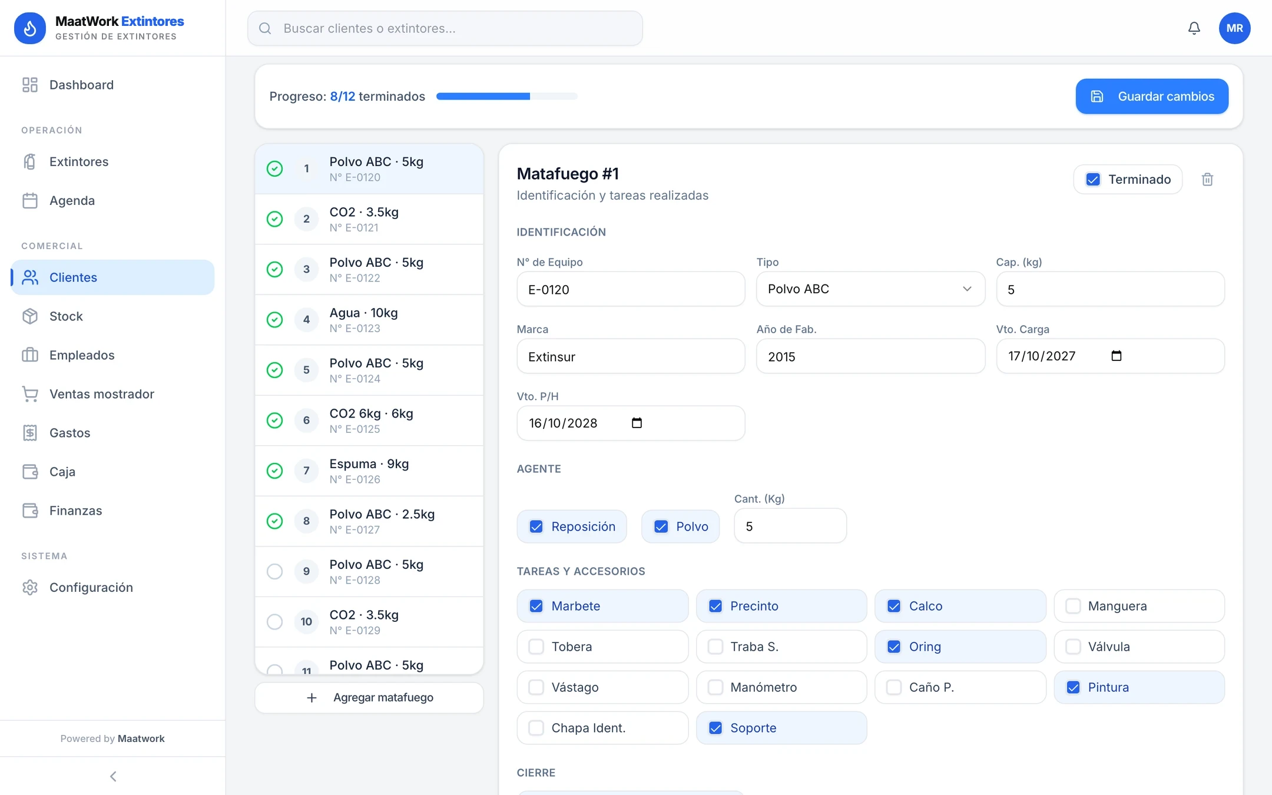The width and height of the screenshot is (1272, 795).
Task: Click the magnifier icon in the search bar
Action: tap(265, 28)
